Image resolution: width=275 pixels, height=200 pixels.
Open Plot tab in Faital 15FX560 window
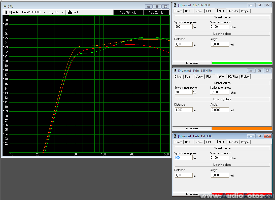[x=209, y=77]
